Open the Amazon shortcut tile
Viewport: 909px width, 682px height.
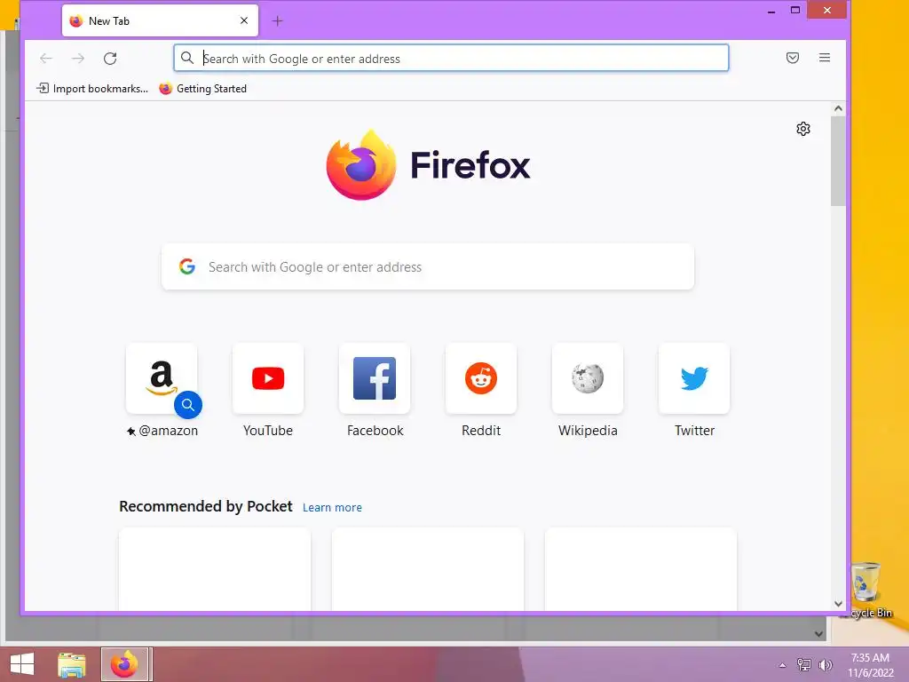coord(162,378)
